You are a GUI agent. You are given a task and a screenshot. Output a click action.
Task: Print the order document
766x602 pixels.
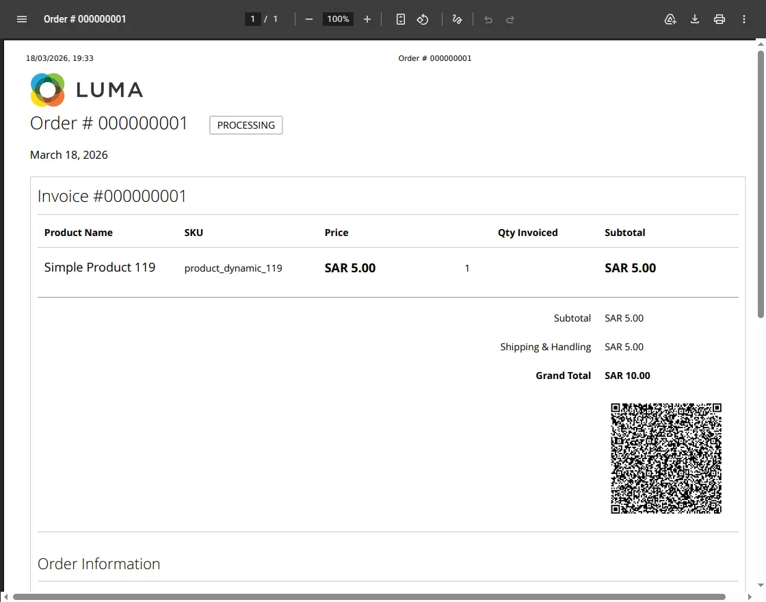(x=719, y=19)
